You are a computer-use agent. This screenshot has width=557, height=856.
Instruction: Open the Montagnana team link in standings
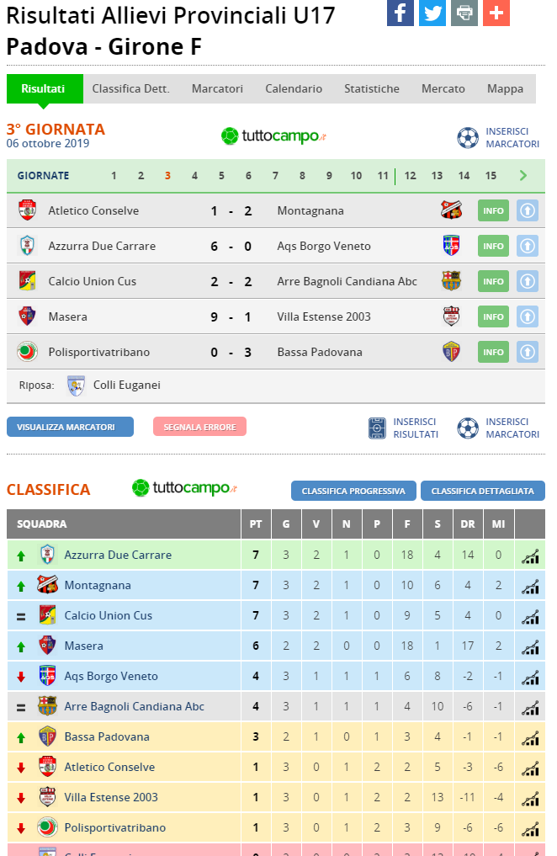click(98, 585)
